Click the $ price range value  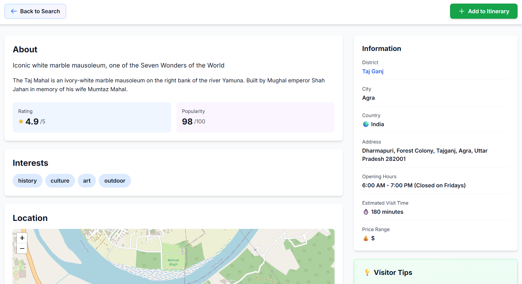pos(373,238)
